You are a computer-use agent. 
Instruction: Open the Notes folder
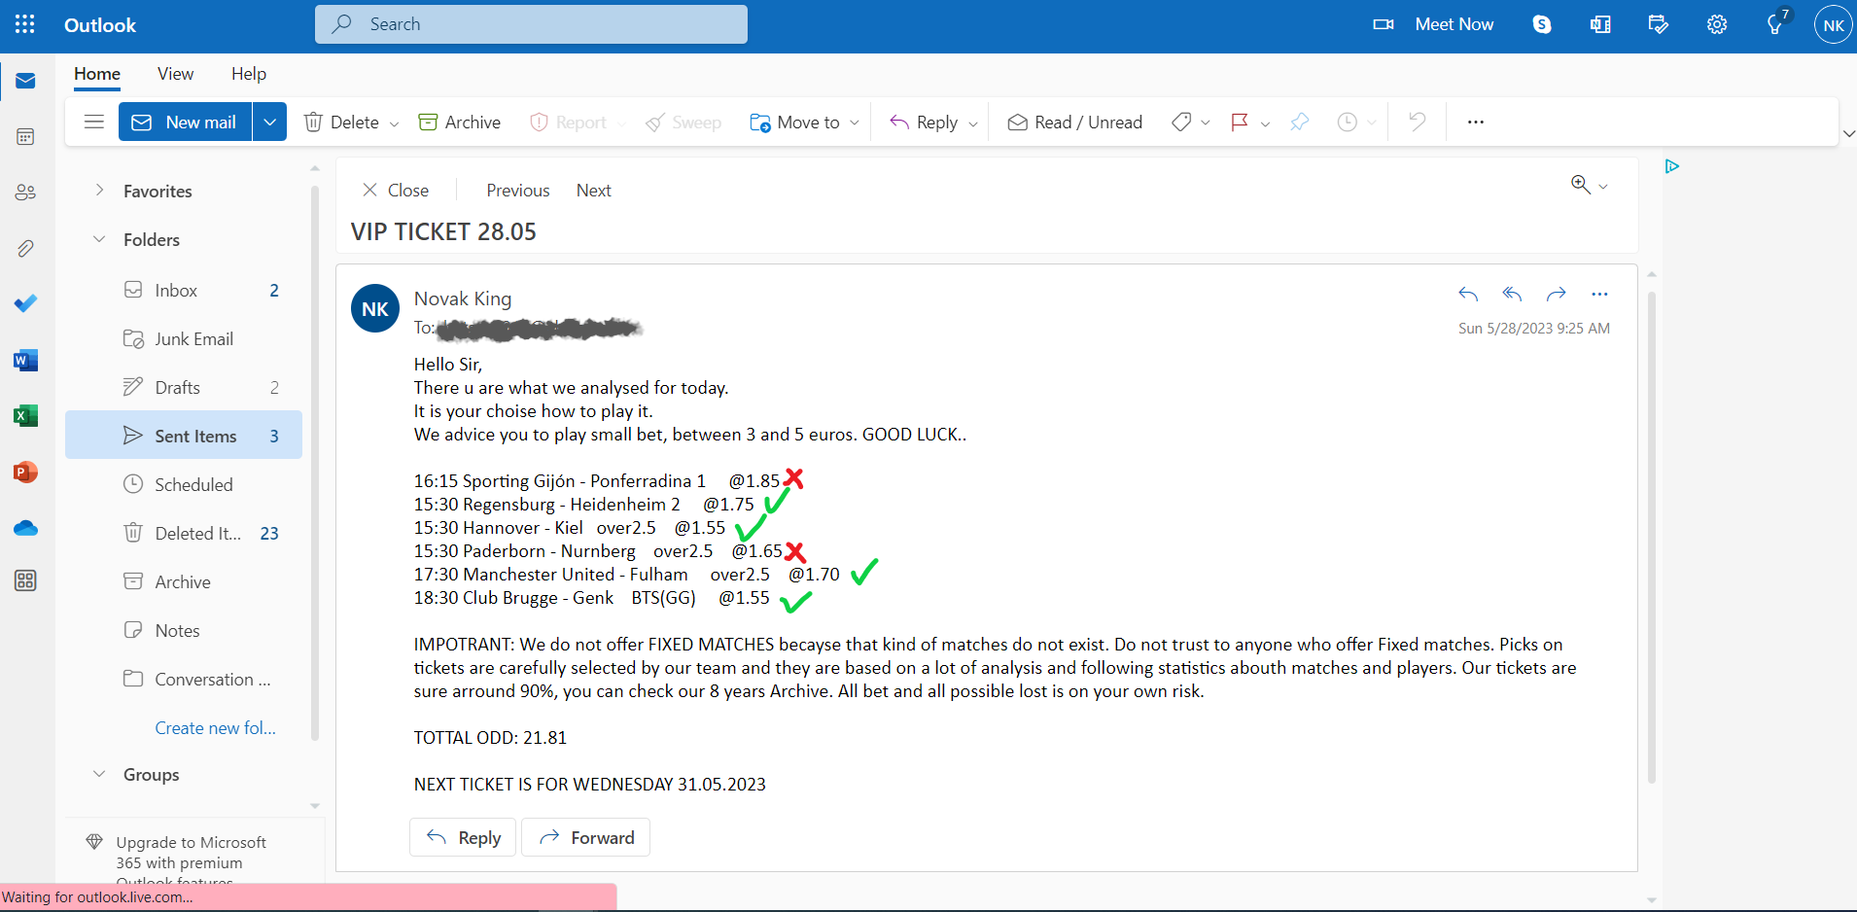[x=184, y=630]
